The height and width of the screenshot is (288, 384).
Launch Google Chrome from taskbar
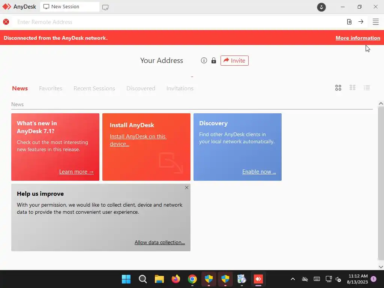pos(192,279)
